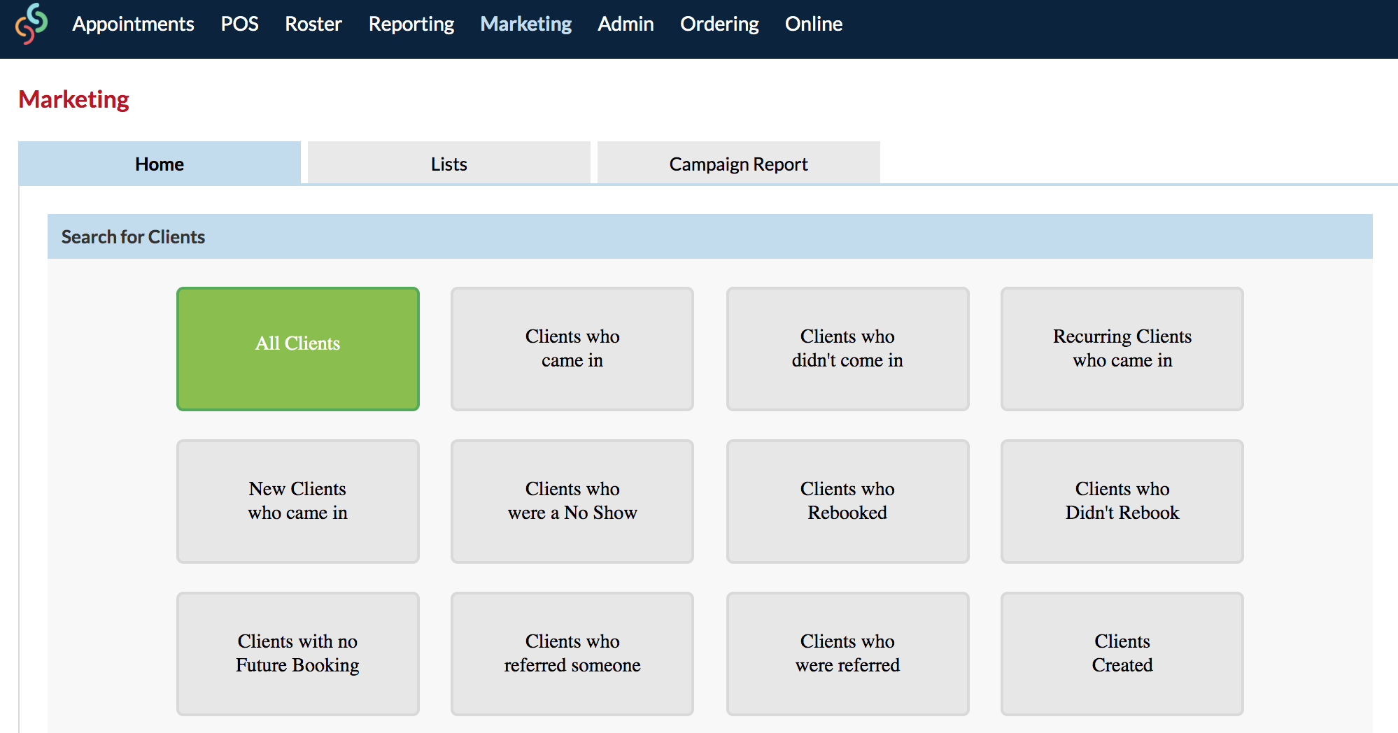Select Clients who referred someone
1398x733 pixels.
click(572, 654)
